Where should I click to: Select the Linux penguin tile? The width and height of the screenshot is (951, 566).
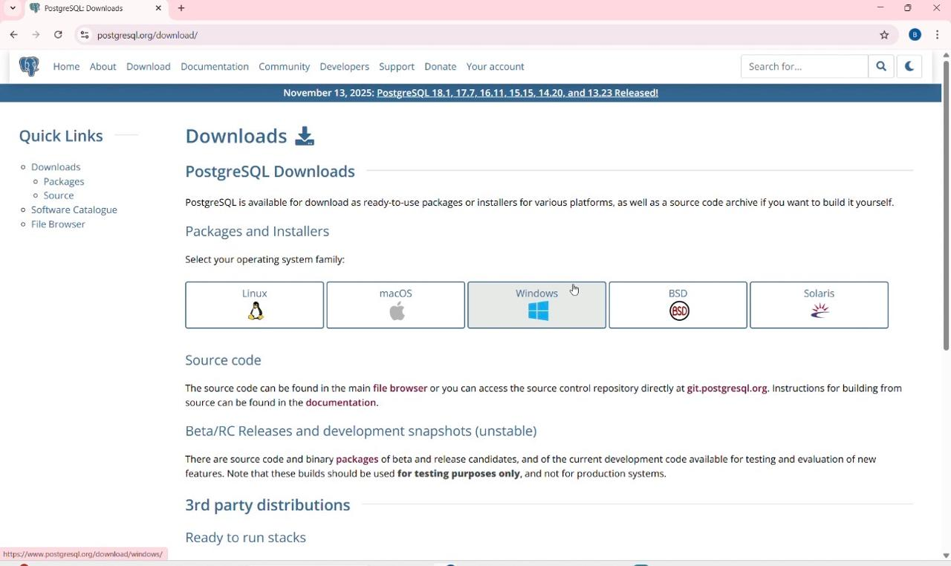(254, 305)
